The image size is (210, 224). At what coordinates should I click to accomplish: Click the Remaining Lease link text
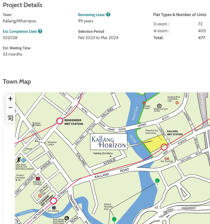pos(91,15)
